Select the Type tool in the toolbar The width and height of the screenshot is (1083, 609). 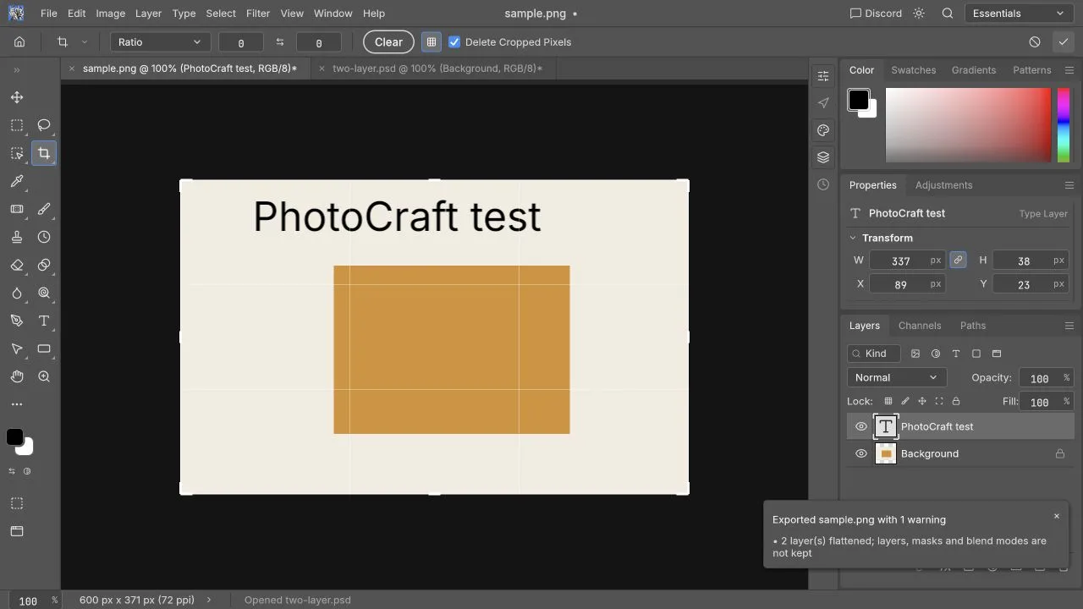tap(44, 321)
